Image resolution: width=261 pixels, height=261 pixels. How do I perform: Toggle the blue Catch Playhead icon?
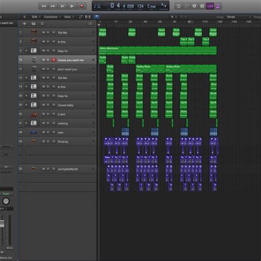tap(96, 17)
